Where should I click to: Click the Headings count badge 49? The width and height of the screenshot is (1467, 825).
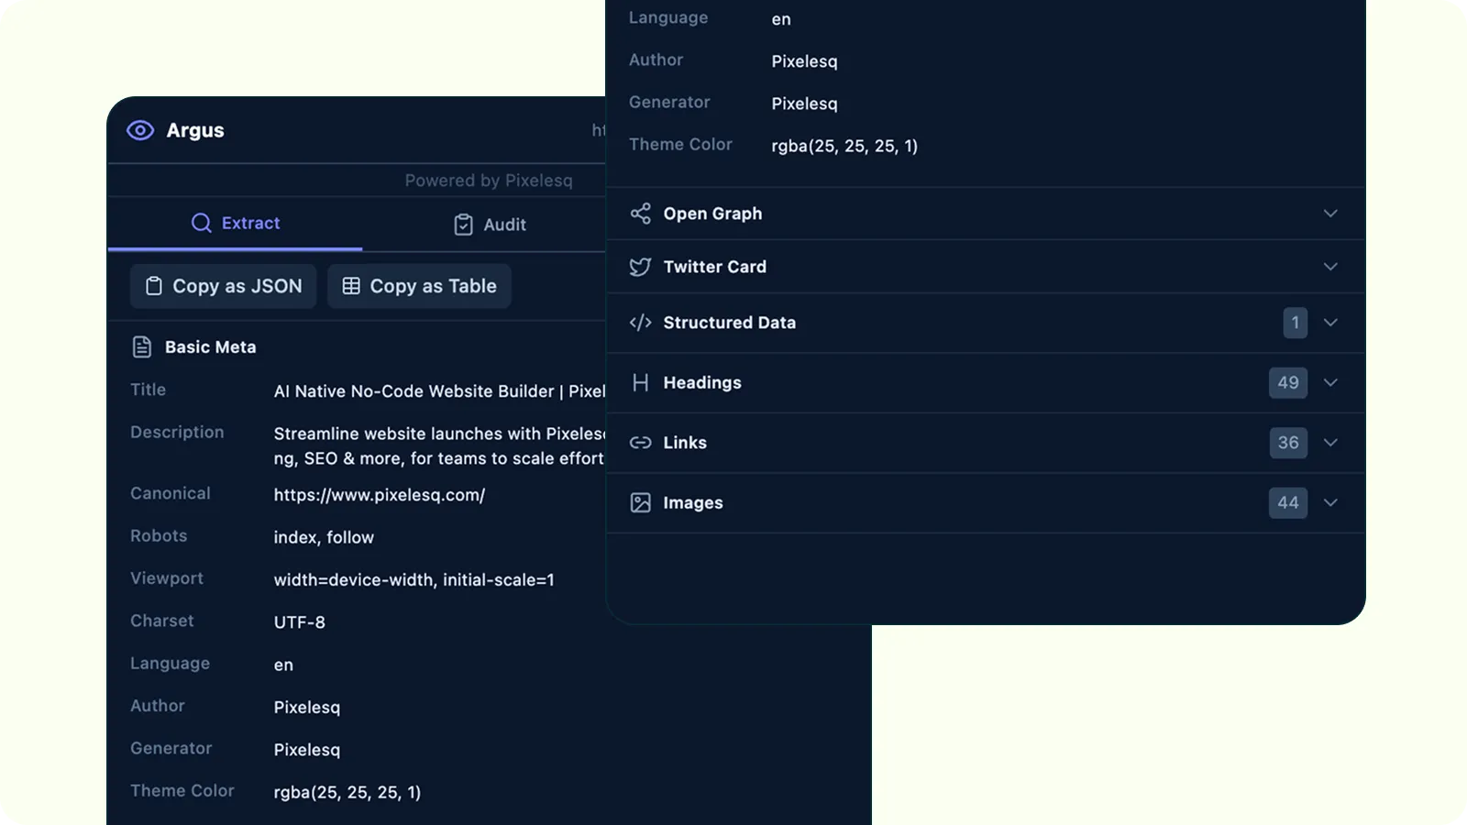[x=1287, y=382]
